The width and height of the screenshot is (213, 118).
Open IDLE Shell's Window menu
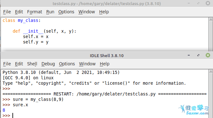click(x=87, y=64)
